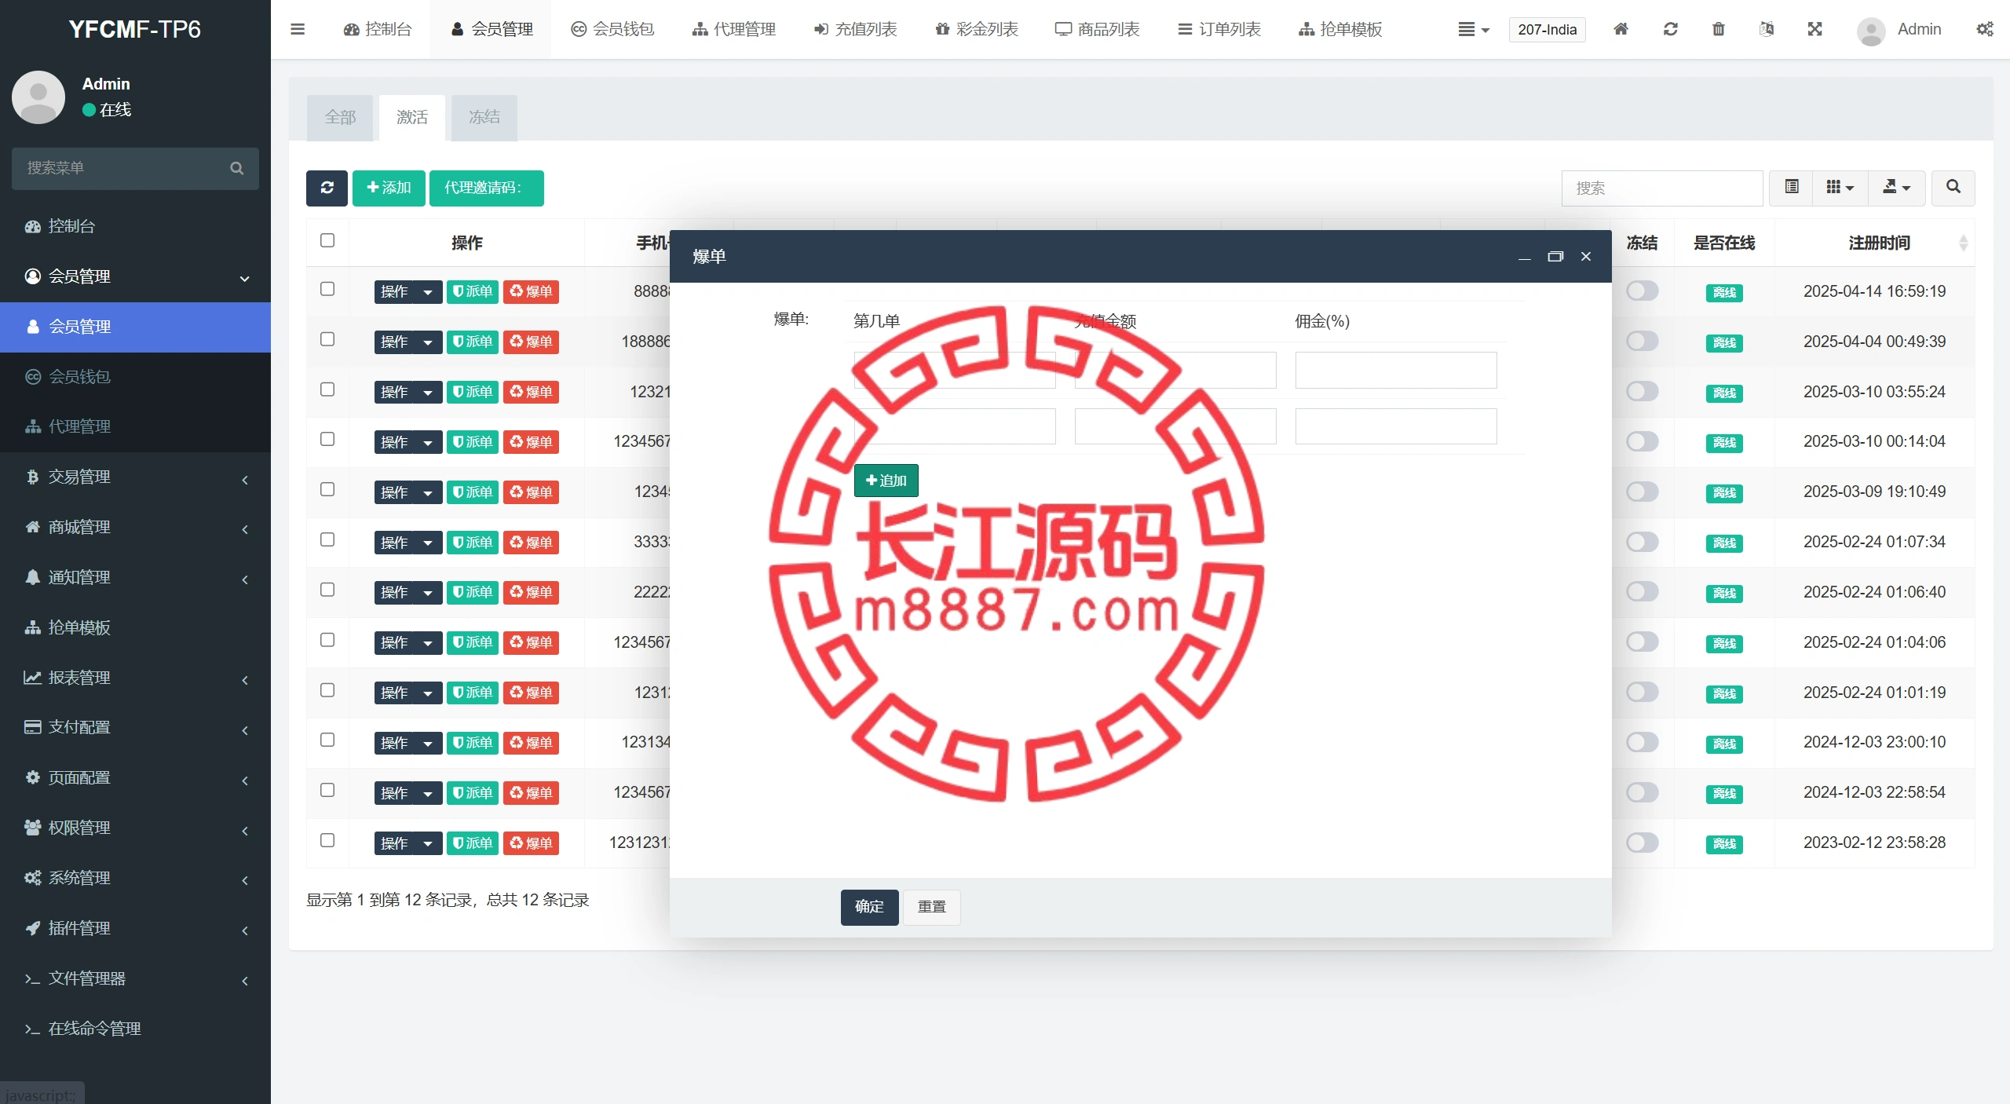The image size is (2010, 1104).
Task: Tick the checkbox of the first member row
Action: (x=327, y=289)
